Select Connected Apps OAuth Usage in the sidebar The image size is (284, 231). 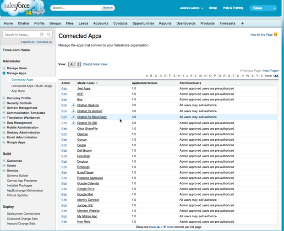click(32, 86)
